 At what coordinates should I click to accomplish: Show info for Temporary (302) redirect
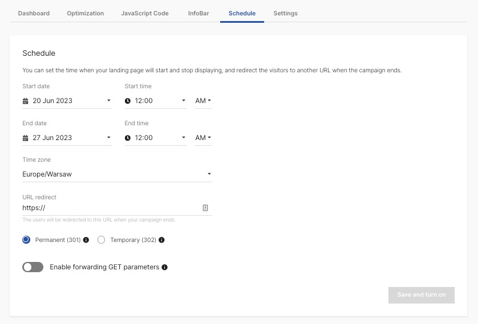coord(161,240)
